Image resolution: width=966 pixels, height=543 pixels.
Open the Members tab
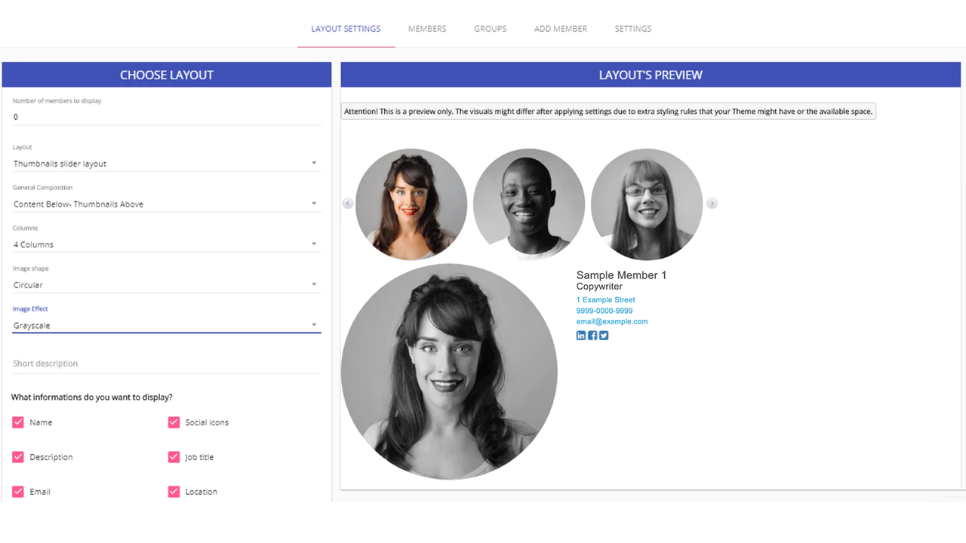427,29
